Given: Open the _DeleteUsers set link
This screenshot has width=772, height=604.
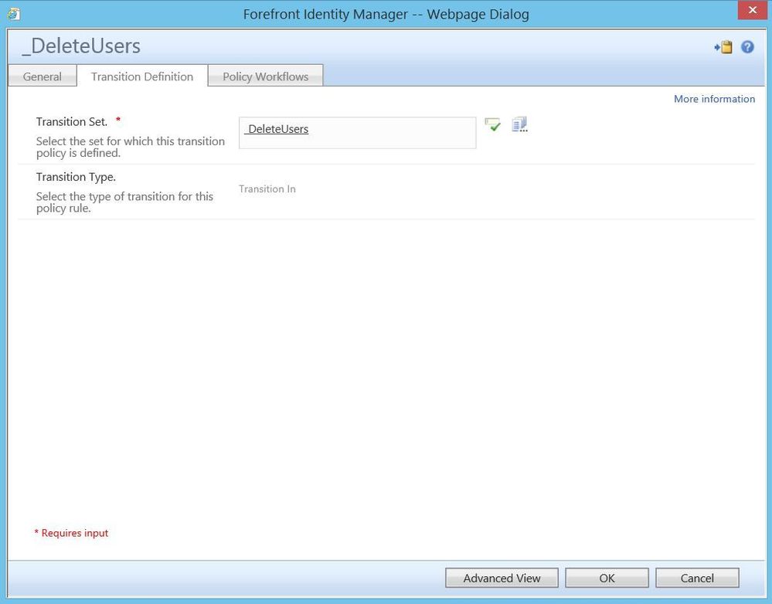Looking at the screenshot, I should pyautogui.click(x=277, y=129).
